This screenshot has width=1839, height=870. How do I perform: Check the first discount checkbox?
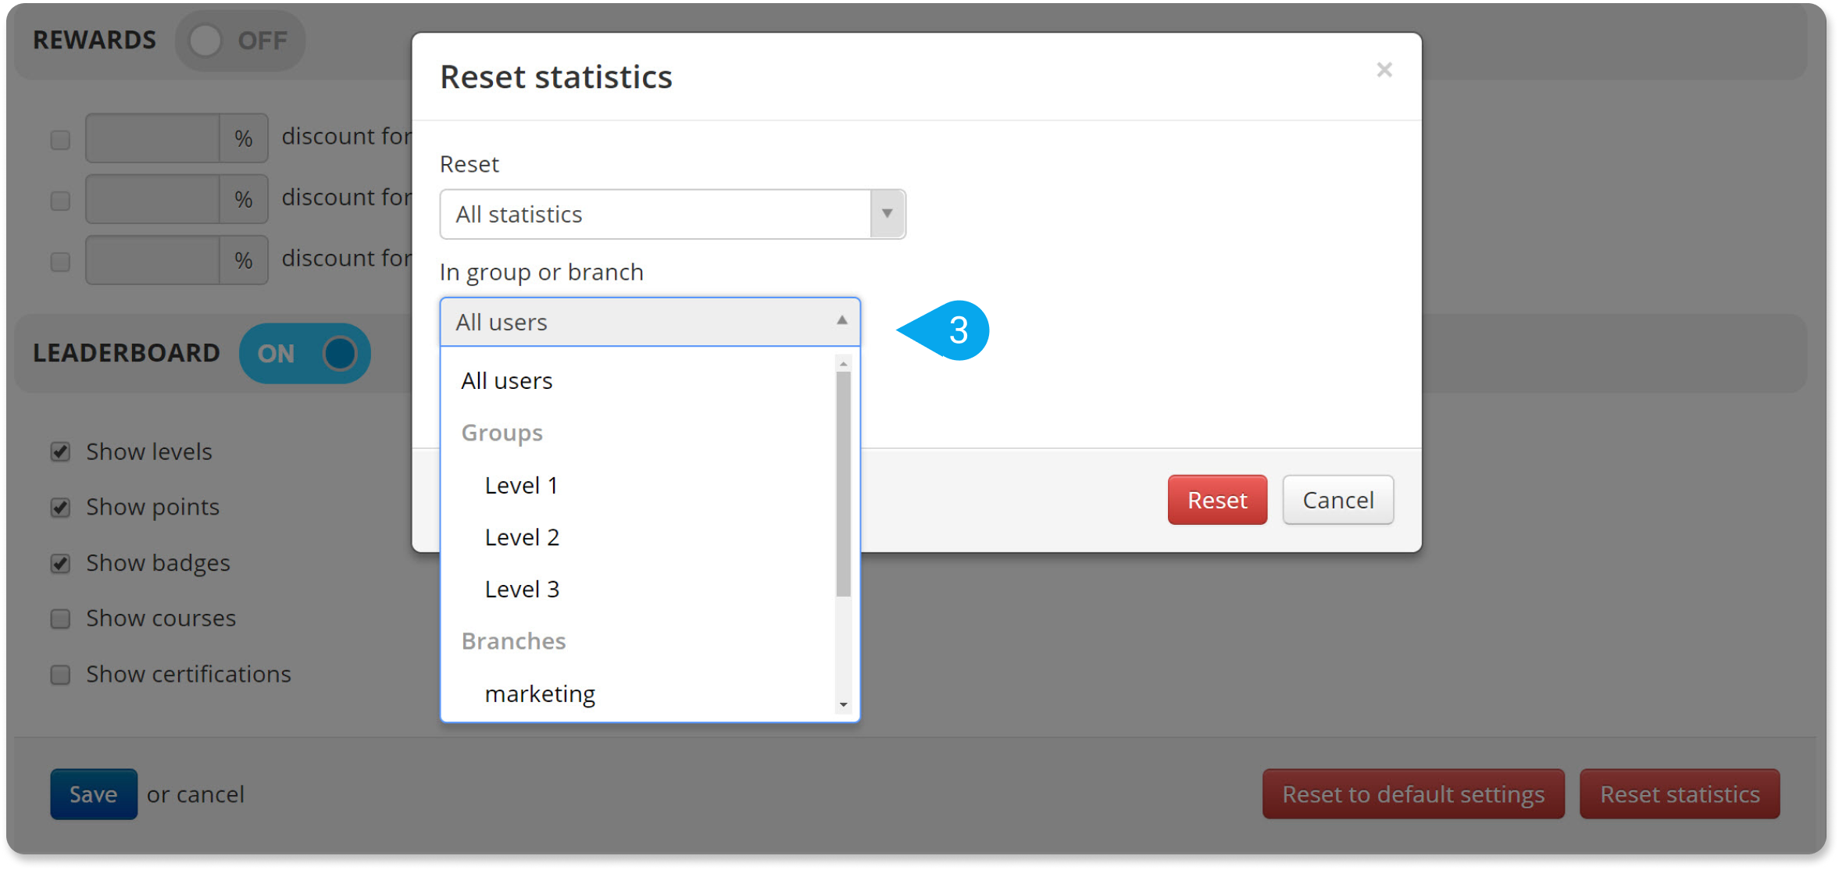tap(59, 138)
